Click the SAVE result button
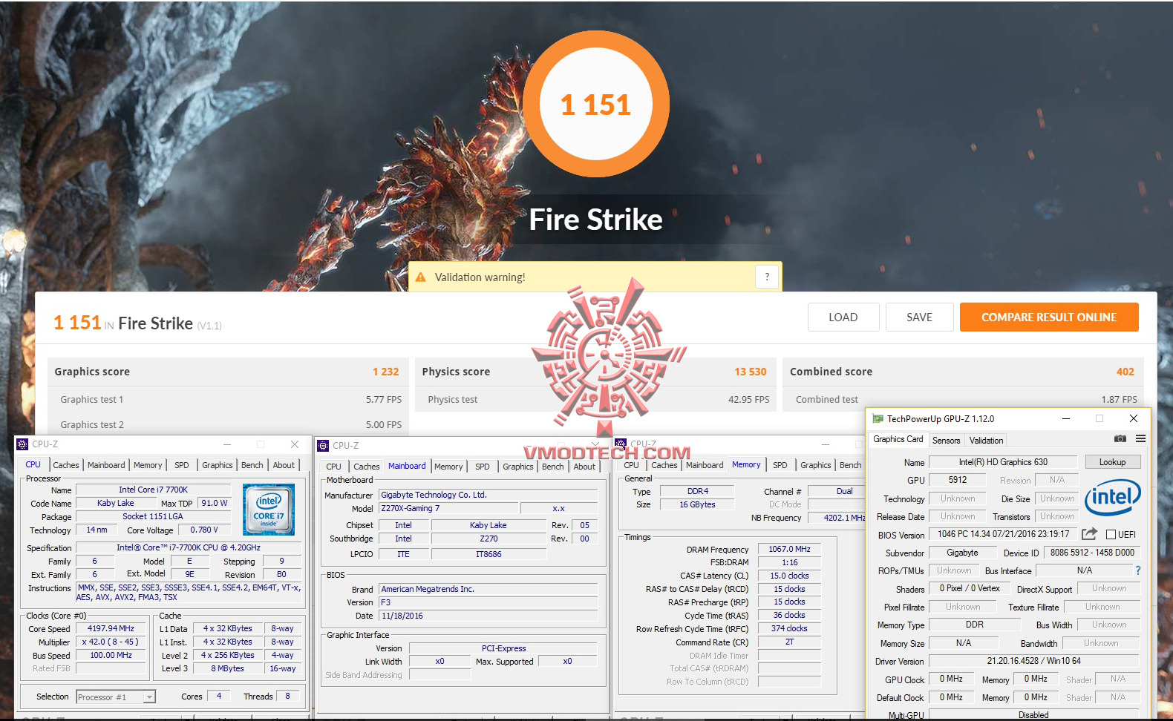The height and width of the screenshot is (721, 1173). [919, 317]
